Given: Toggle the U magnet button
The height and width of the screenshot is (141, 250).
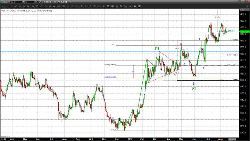Looking at the screenshot, I should pyautogui.click(x=139, y=6).
